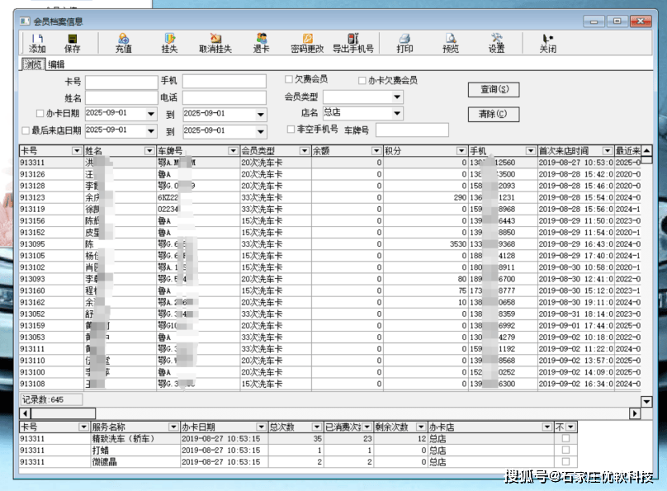Switch to the 浏览 tab
Viewport: 667px width, 491px height.
click(x=33, y=64)
